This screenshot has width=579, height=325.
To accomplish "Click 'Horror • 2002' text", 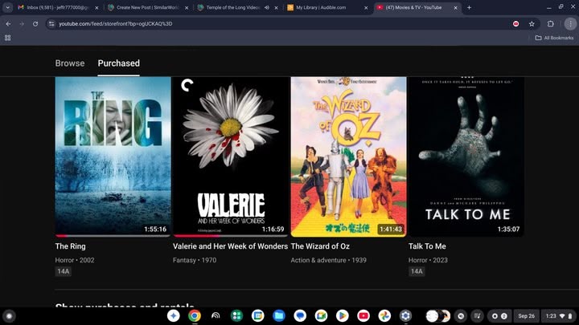I will pyautogui.click(x=75, y=260).
